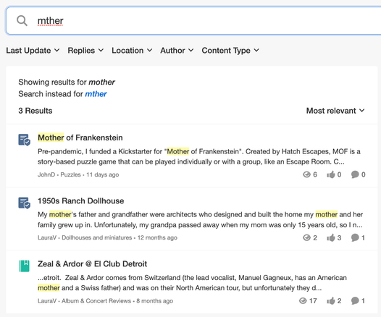Click the thumbs-up icon on Mother of Frankenstein
Screen dimensions: 381x317
(x=331, y=174)
